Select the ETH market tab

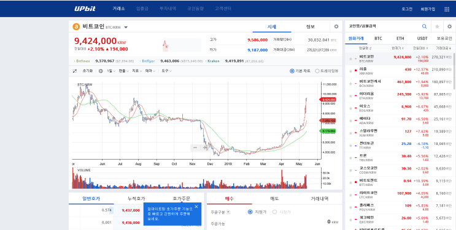coord(400,39)
